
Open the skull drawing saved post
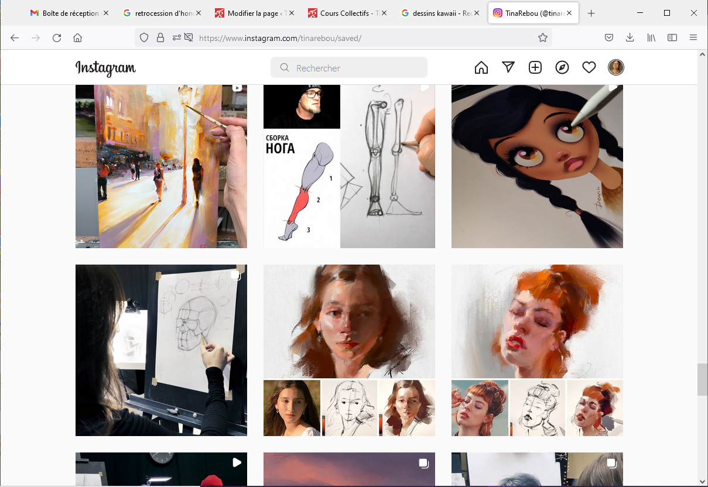(x=161, y=350)
